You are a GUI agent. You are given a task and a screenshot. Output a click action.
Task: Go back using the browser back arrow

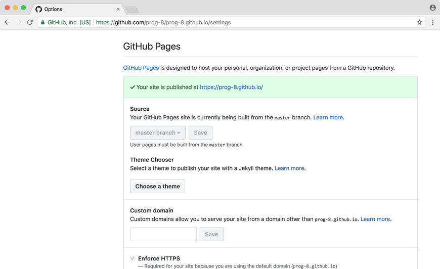[x=7, y=22]
